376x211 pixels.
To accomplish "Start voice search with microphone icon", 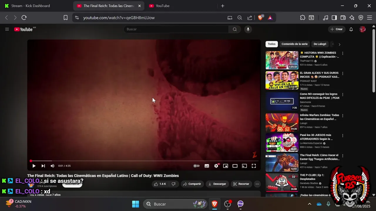I will 248,29.
